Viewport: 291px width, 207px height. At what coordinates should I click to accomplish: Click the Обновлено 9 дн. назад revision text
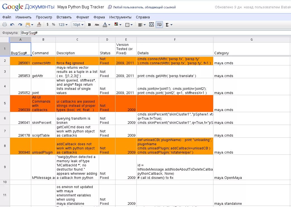pyautogui.click(x=253, y=7)
